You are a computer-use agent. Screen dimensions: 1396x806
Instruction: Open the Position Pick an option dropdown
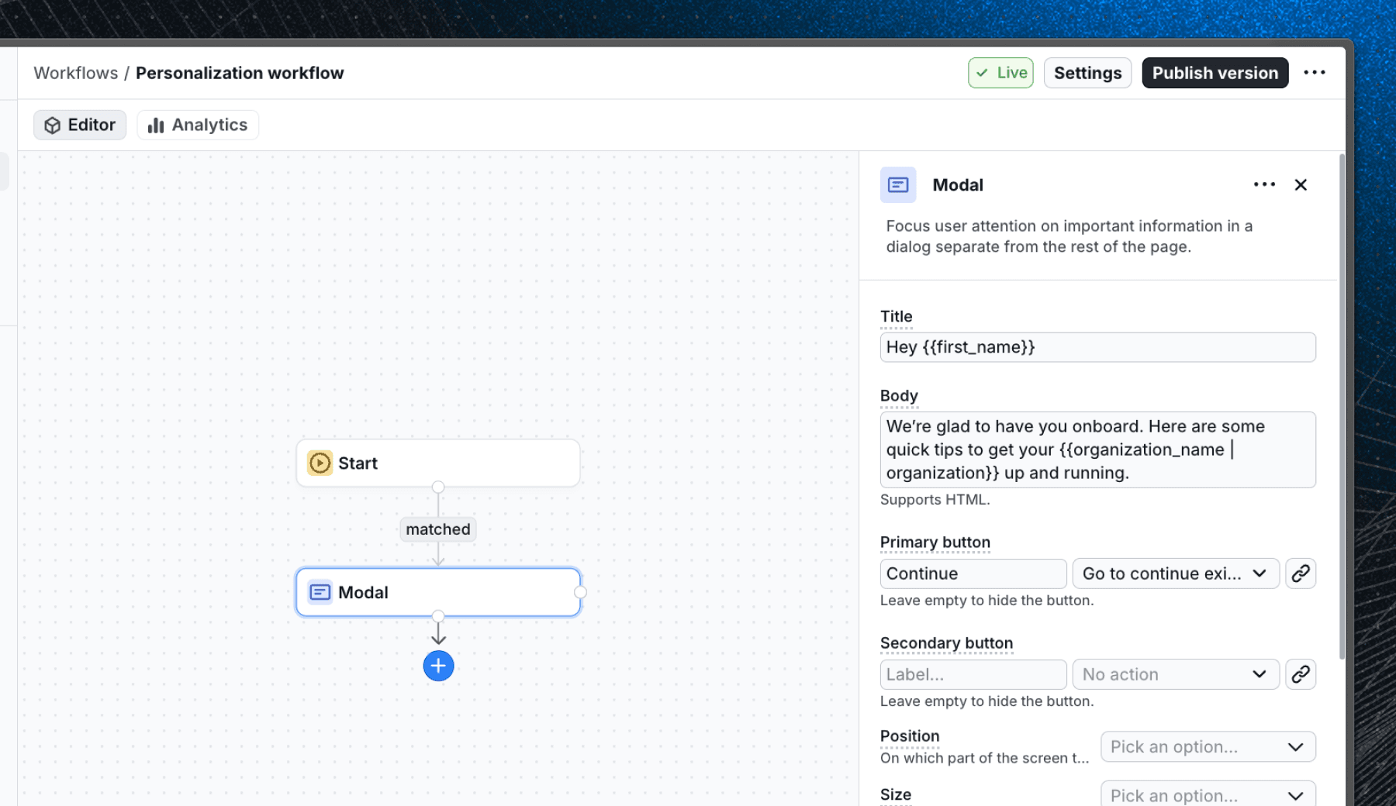pos(1207,746)
